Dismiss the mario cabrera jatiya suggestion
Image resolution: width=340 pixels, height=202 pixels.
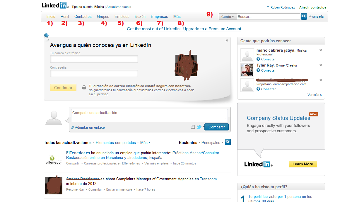click(x=320, y=50)
